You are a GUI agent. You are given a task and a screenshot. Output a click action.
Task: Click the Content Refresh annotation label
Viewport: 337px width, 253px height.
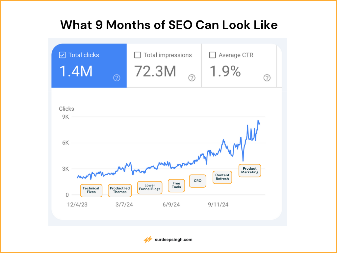tap(222, 177)
